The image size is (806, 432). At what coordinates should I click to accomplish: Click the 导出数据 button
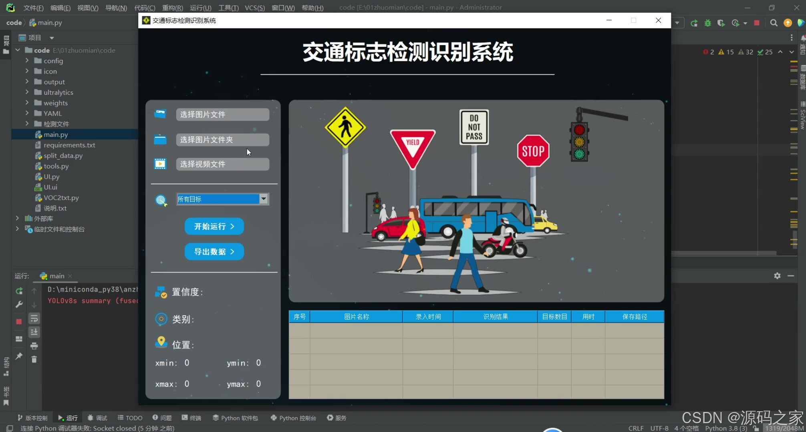tap(214, 252)
